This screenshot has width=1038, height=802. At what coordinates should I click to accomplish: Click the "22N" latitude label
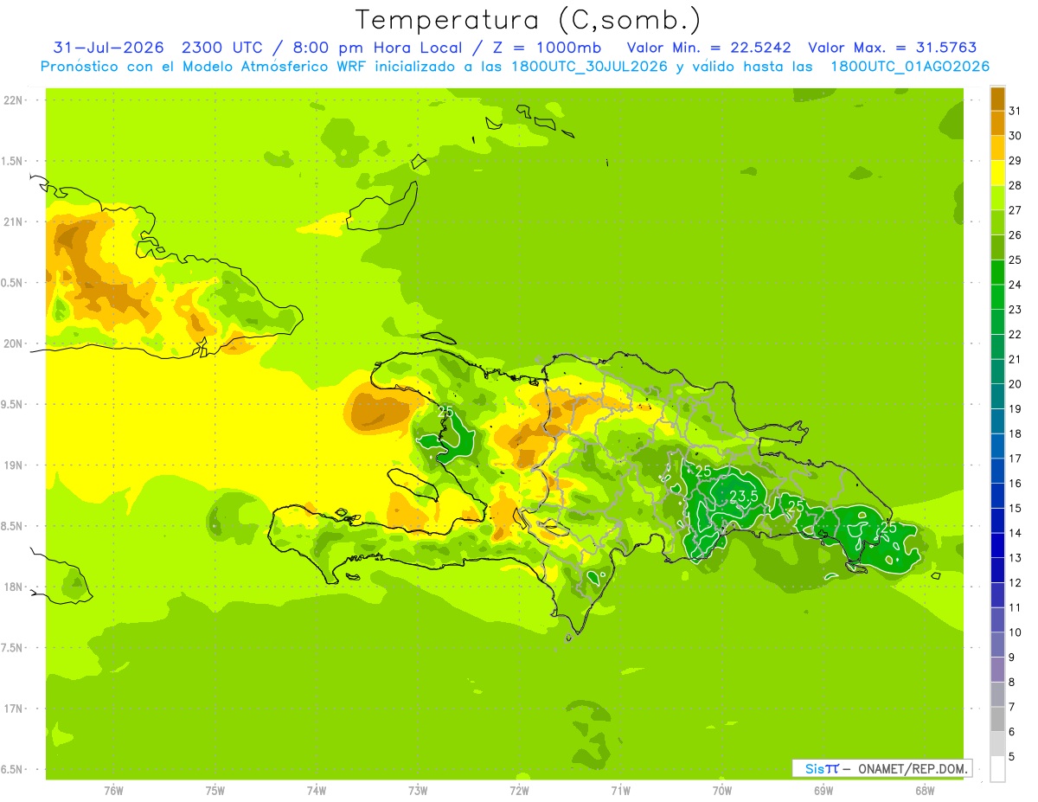coord(13,99)
